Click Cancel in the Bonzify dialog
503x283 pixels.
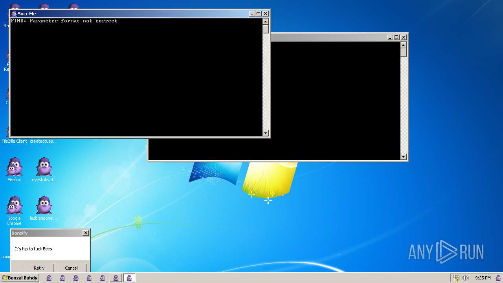click(71, 268)
